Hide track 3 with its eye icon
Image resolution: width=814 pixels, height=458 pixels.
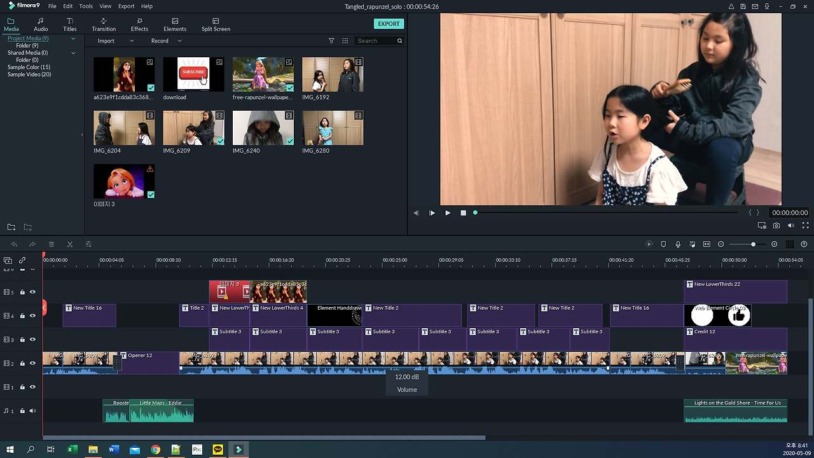(32, 340)
